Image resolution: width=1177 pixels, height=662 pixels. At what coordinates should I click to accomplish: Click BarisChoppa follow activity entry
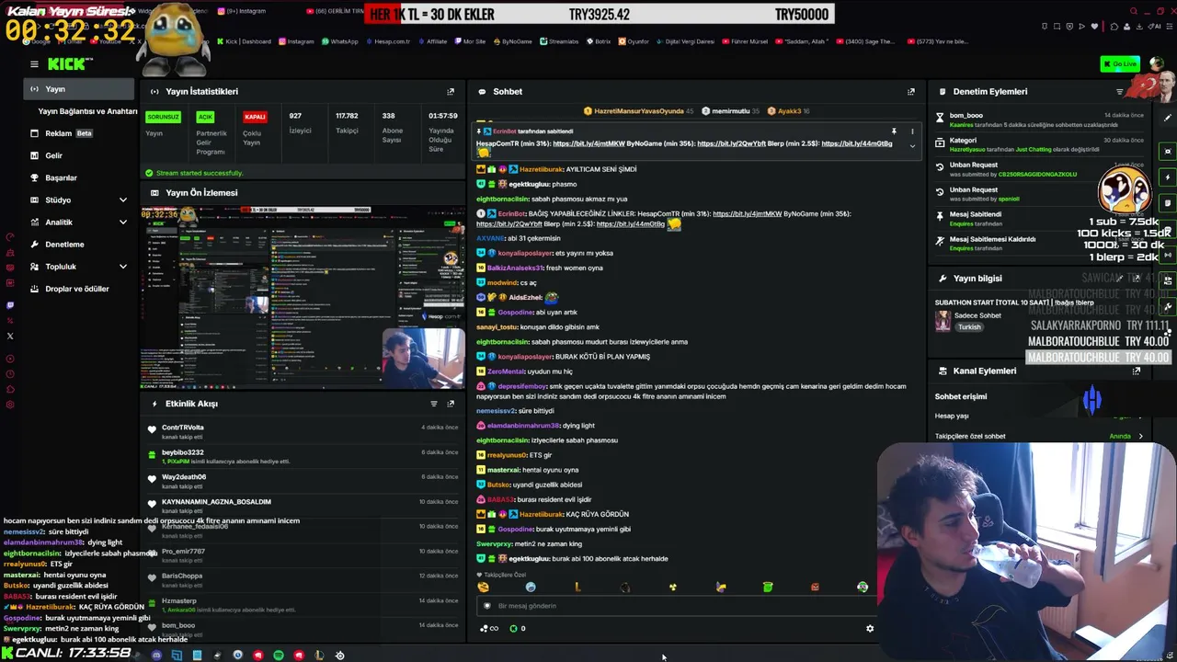tap(303, 580)
